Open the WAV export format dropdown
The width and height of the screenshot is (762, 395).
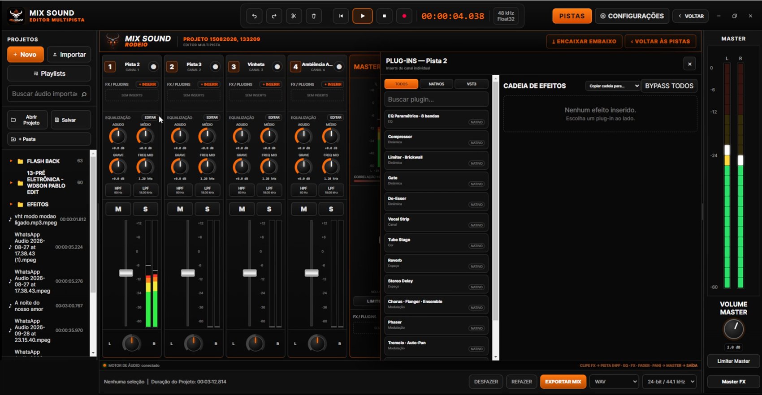[x=614, y=382]
